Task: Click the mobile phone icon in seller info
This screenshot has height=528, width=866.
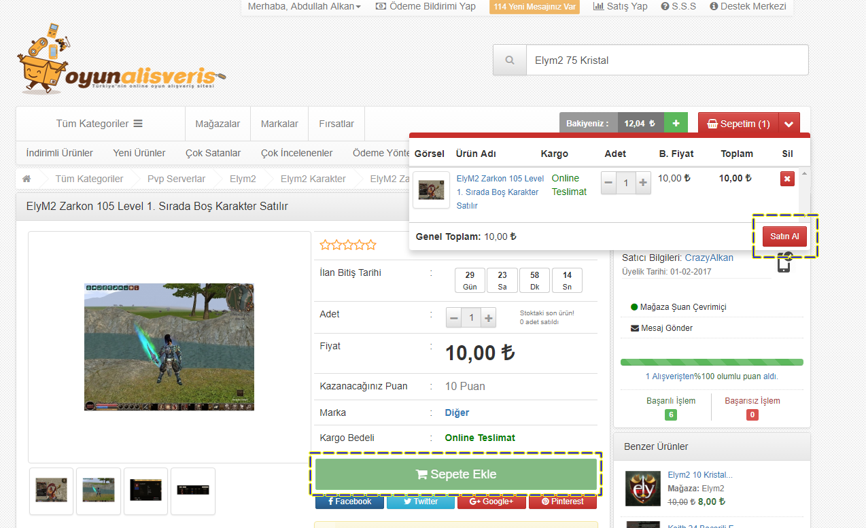Action: [784, 262]
